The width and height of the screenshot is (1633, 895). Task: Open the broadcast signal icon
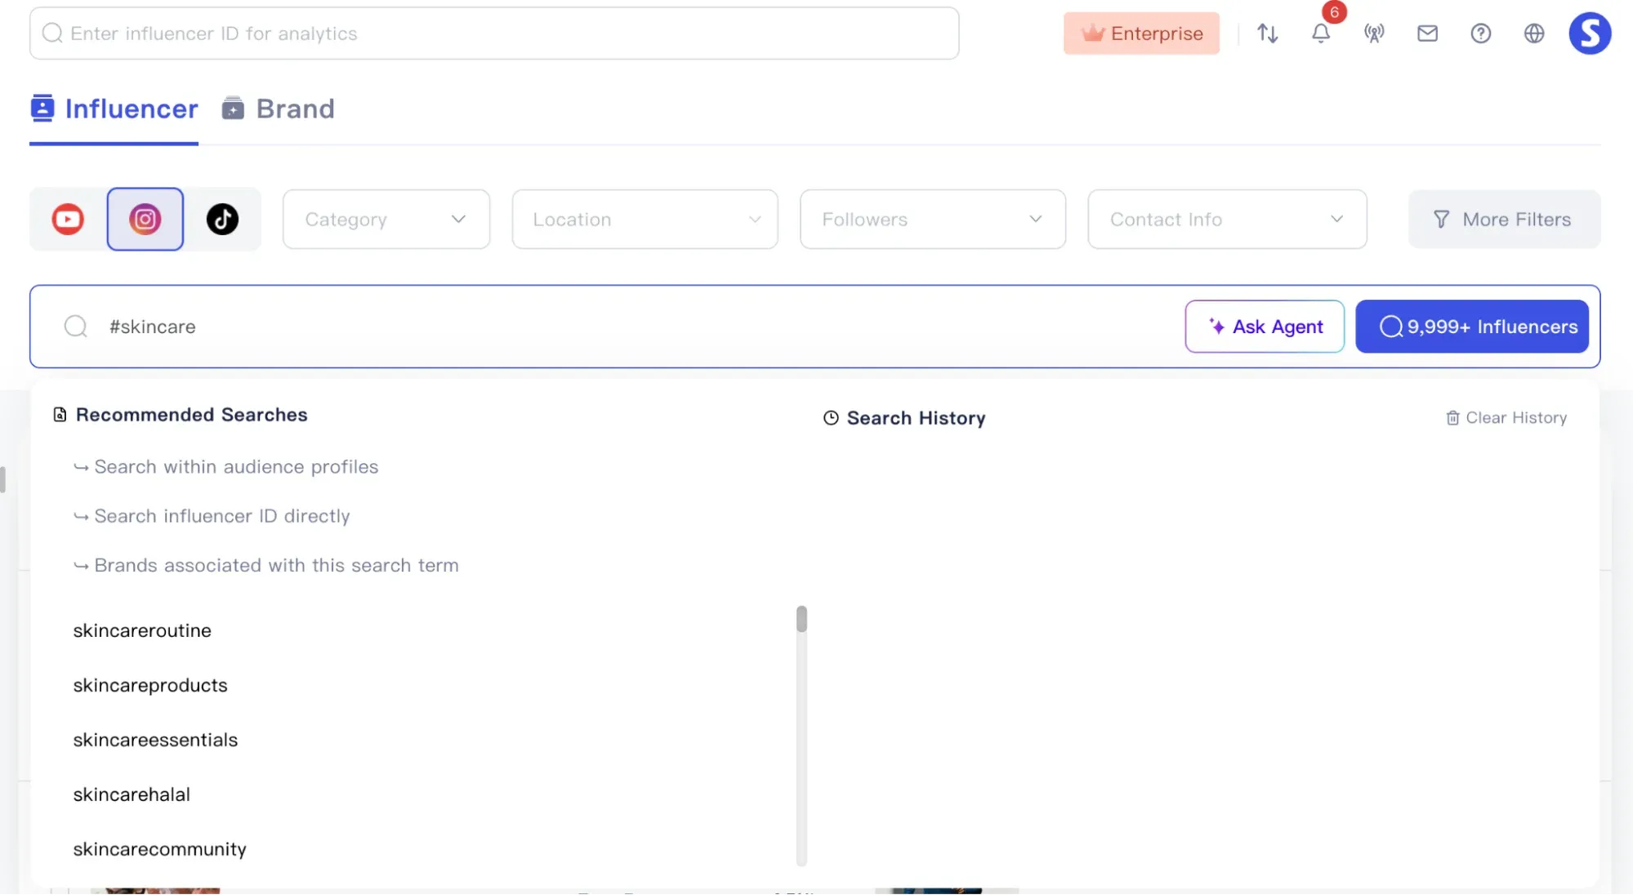(x=1374, y=33)
